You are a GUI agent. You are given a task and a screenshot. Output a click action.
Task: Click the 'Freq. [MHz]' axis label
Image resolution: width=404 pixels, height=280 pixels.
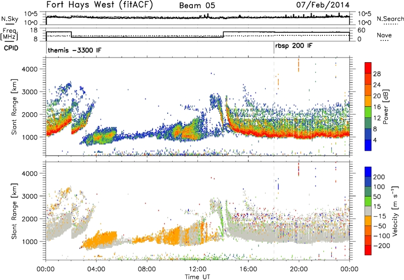(x=10, y=34)
